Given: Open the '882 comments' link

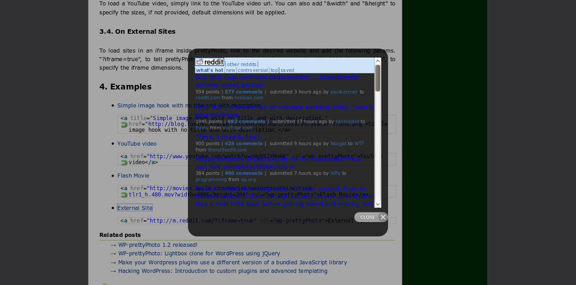Looking at the screenshot, I should (x=246, y=121).
